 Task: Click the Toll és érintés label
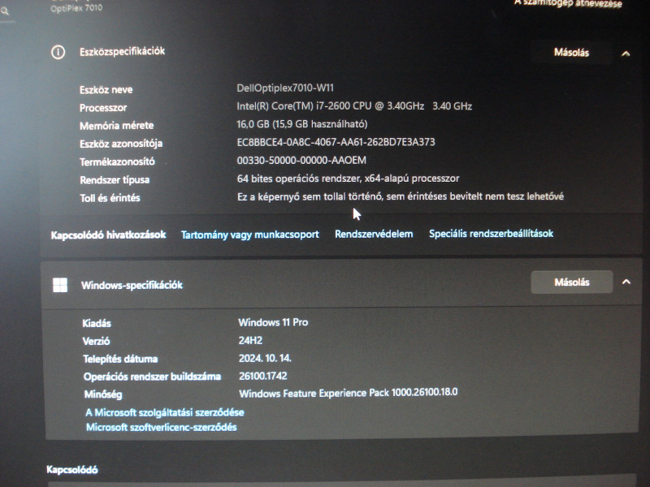click(110, 198)
